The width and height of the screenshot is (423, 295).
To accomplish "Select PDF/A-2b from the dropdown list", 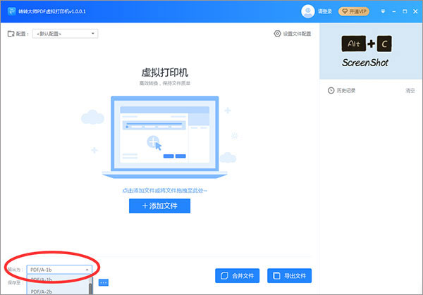I will tap(58, 291).
